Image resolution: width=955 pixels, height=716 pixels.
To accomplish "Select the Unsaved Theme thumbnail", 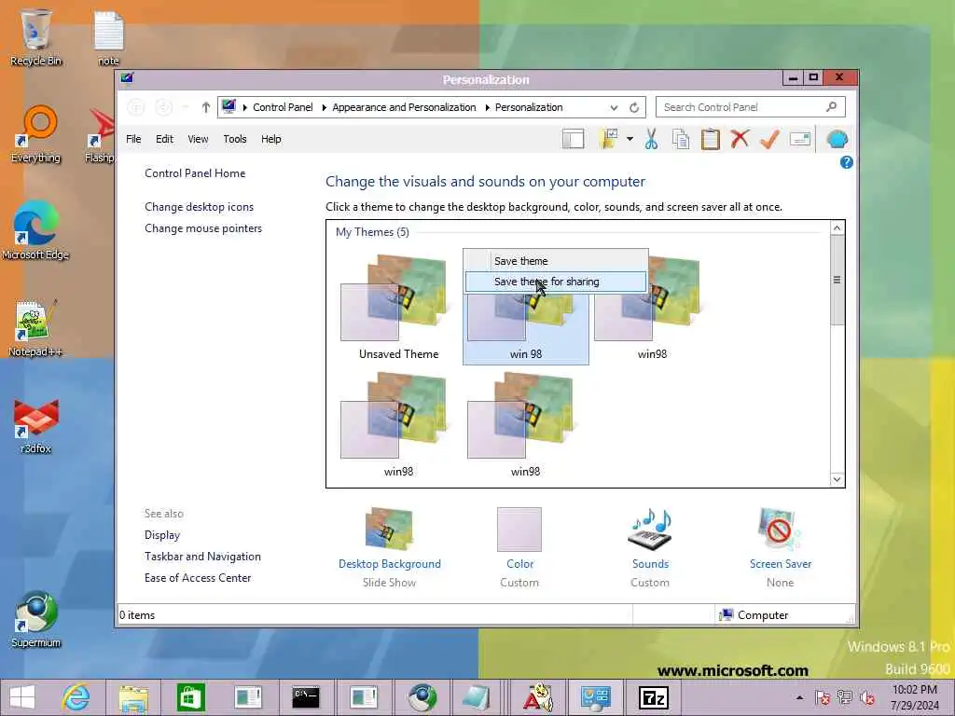I will pyautogui.click(x=398, y=308).
